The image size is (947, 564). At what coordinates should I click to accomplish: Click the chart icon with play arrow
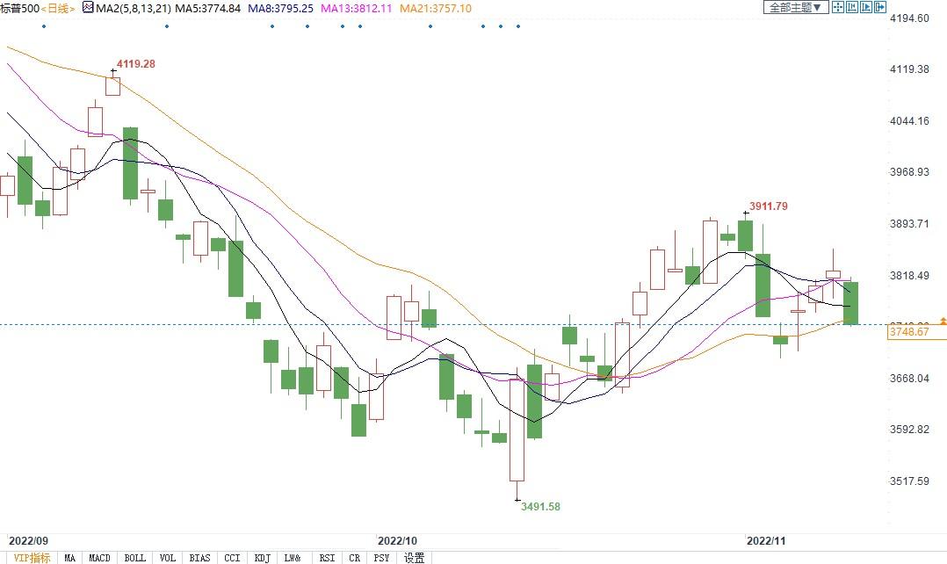[866, 7]
